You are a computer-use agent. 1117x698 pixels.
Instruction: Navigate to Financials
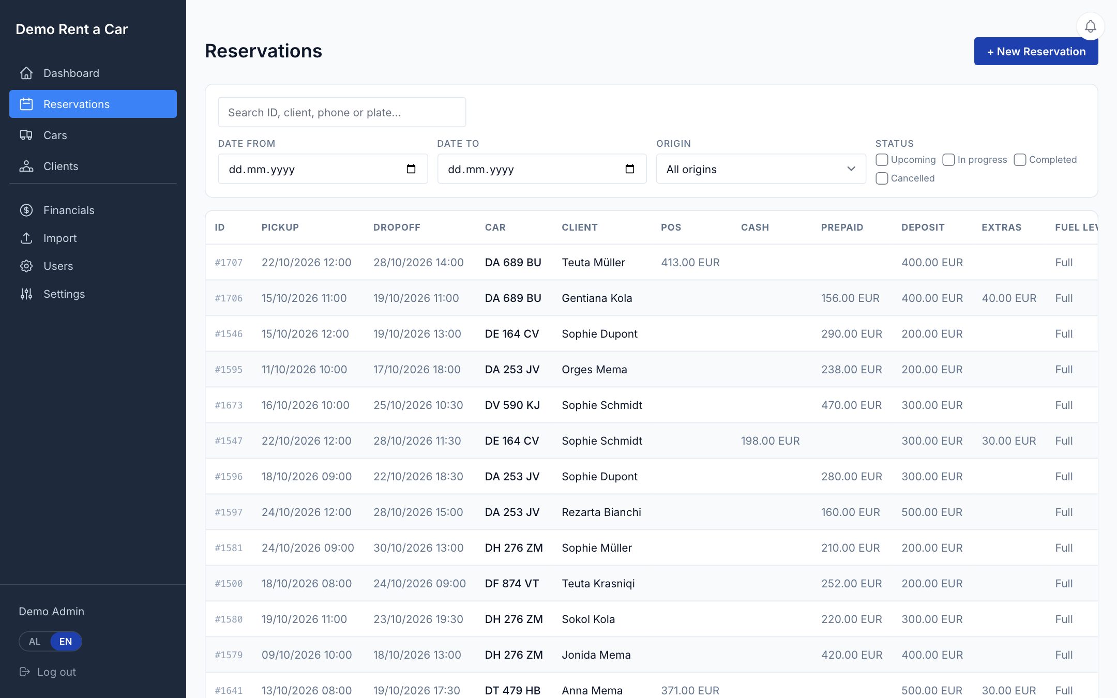coord(93,210)
